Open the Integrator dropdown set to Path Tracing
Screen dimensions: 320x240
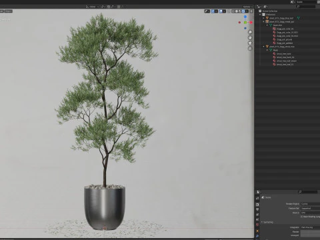(310, 227)
